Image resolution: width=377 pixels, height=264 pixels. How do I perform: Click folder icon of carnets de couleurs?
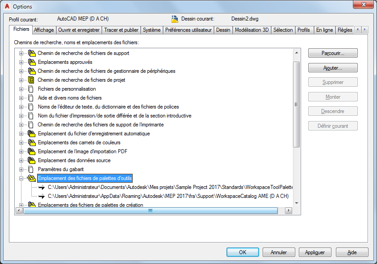(32, 142)
